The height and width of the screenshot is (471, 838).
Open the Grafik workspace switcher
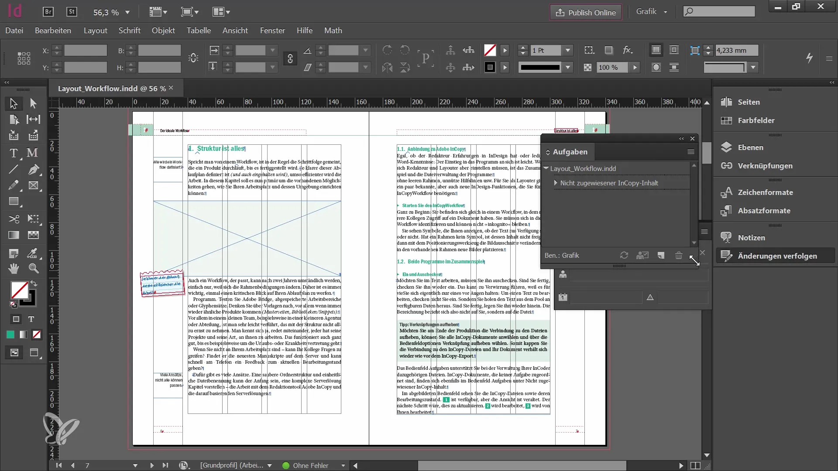pyautogui.click(x=651, y=12)
